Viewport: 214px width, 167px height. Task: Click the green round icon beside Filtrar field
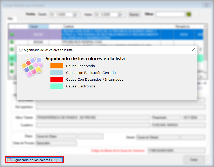click(189, 14)
